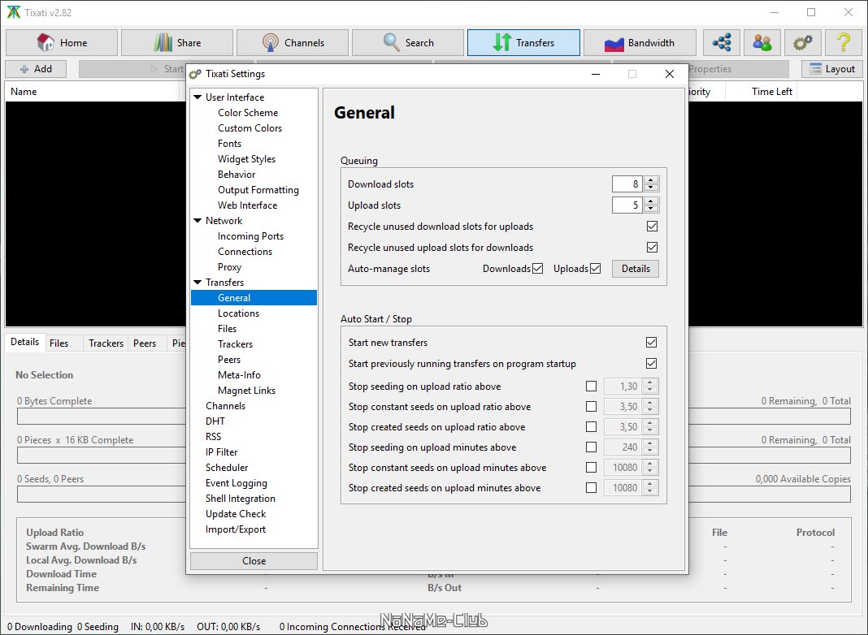Click the Close button in settings

coord(254,561)
